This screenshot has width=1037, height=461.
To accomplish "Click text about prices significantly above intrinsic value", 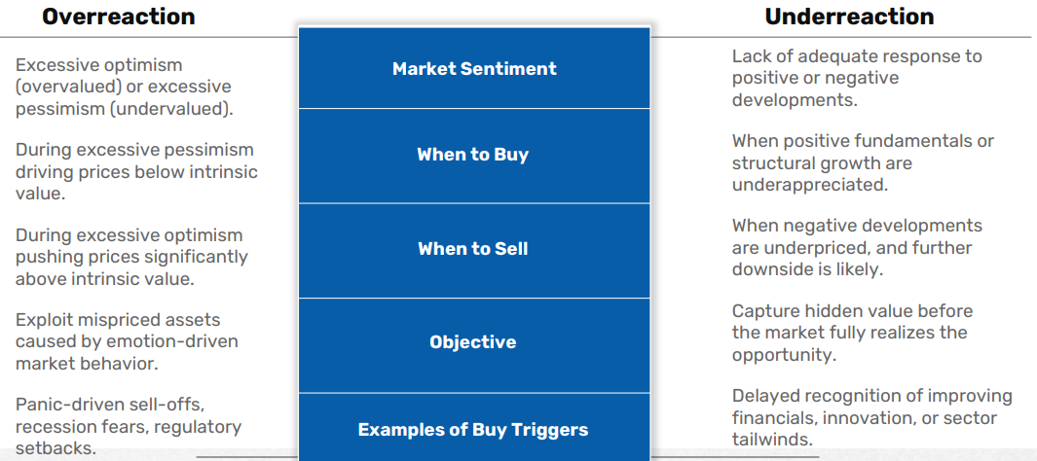I will click(x=131, y=257).
